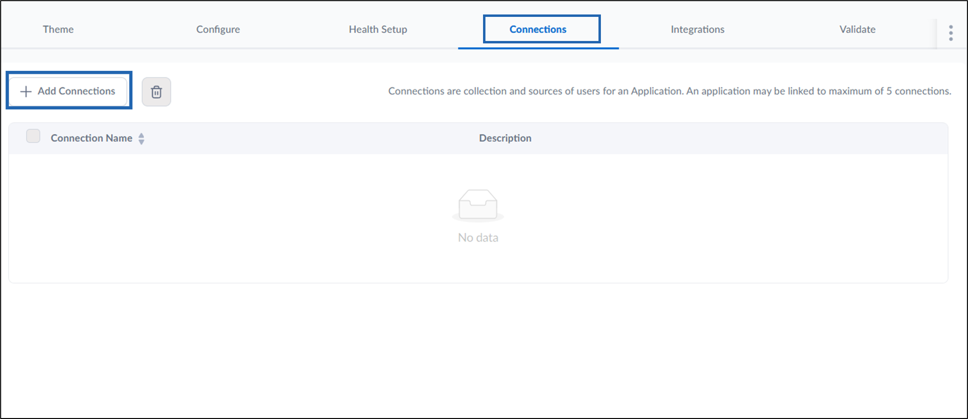Click the connections limit description text

pos(669,91)
